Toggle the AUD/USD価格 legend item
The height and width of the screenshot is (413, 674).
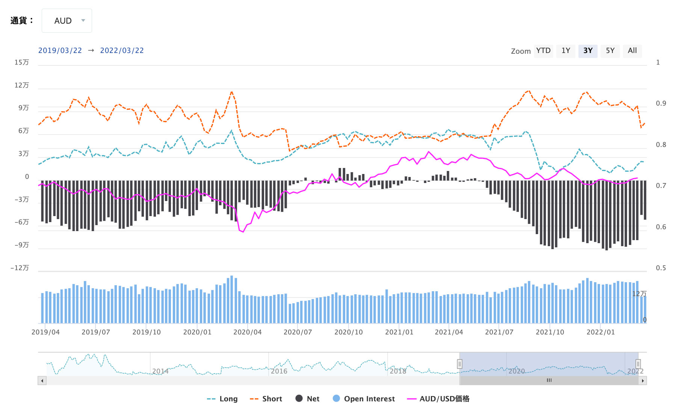coord(438,399)
